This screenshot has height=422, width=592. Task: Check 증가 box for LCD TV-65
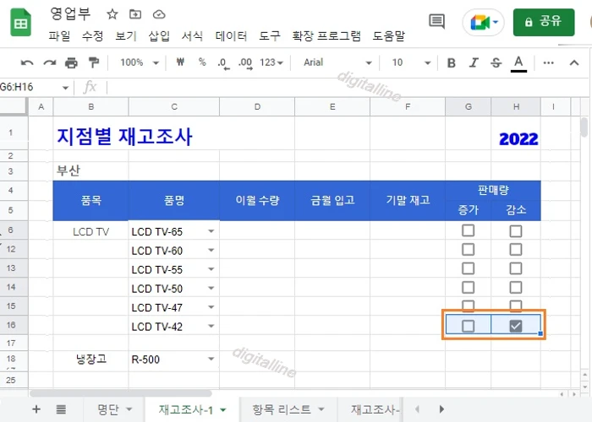coord(469,230)
